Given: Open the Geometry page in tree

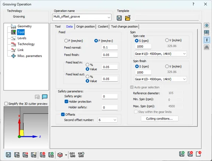Looking at the screenshot, I should [24, 26].
